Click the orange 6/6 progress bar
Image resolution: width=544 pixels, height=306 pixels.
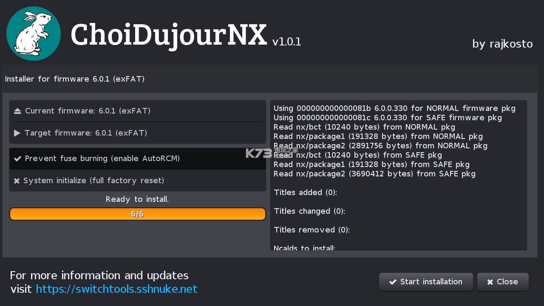click(x=138, y=214)
